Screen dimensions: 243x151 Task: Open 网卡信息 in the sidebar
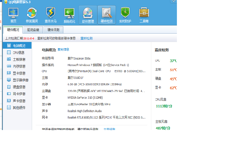(18, 94)
